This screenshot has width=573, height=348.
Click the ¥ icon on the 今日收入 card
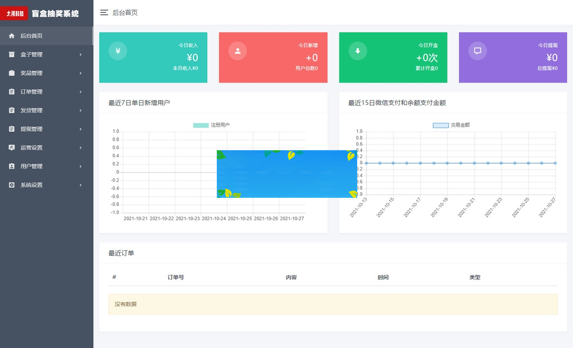click(117, 51)
